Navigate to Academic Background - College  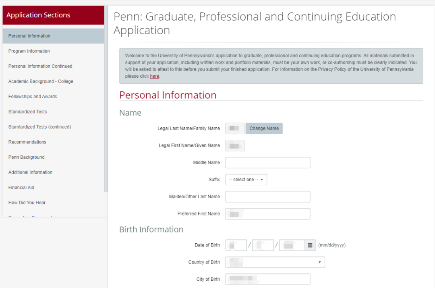click(x=41, y=81)
